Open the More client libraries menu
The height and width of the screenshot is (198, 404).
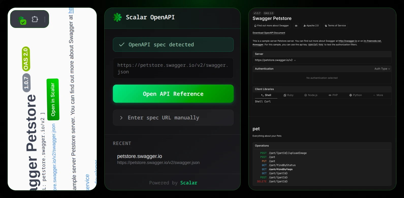[x=378, y=95]
